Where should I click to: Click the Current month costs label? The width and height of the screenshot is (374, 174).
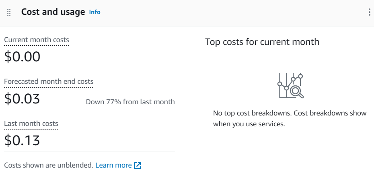37,40
